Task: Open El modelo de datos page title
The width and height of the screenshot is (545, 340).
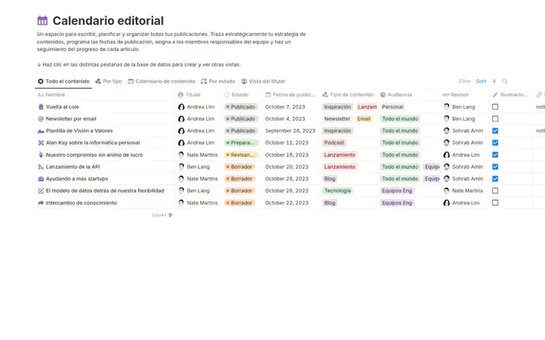Action: pos(105,191)
